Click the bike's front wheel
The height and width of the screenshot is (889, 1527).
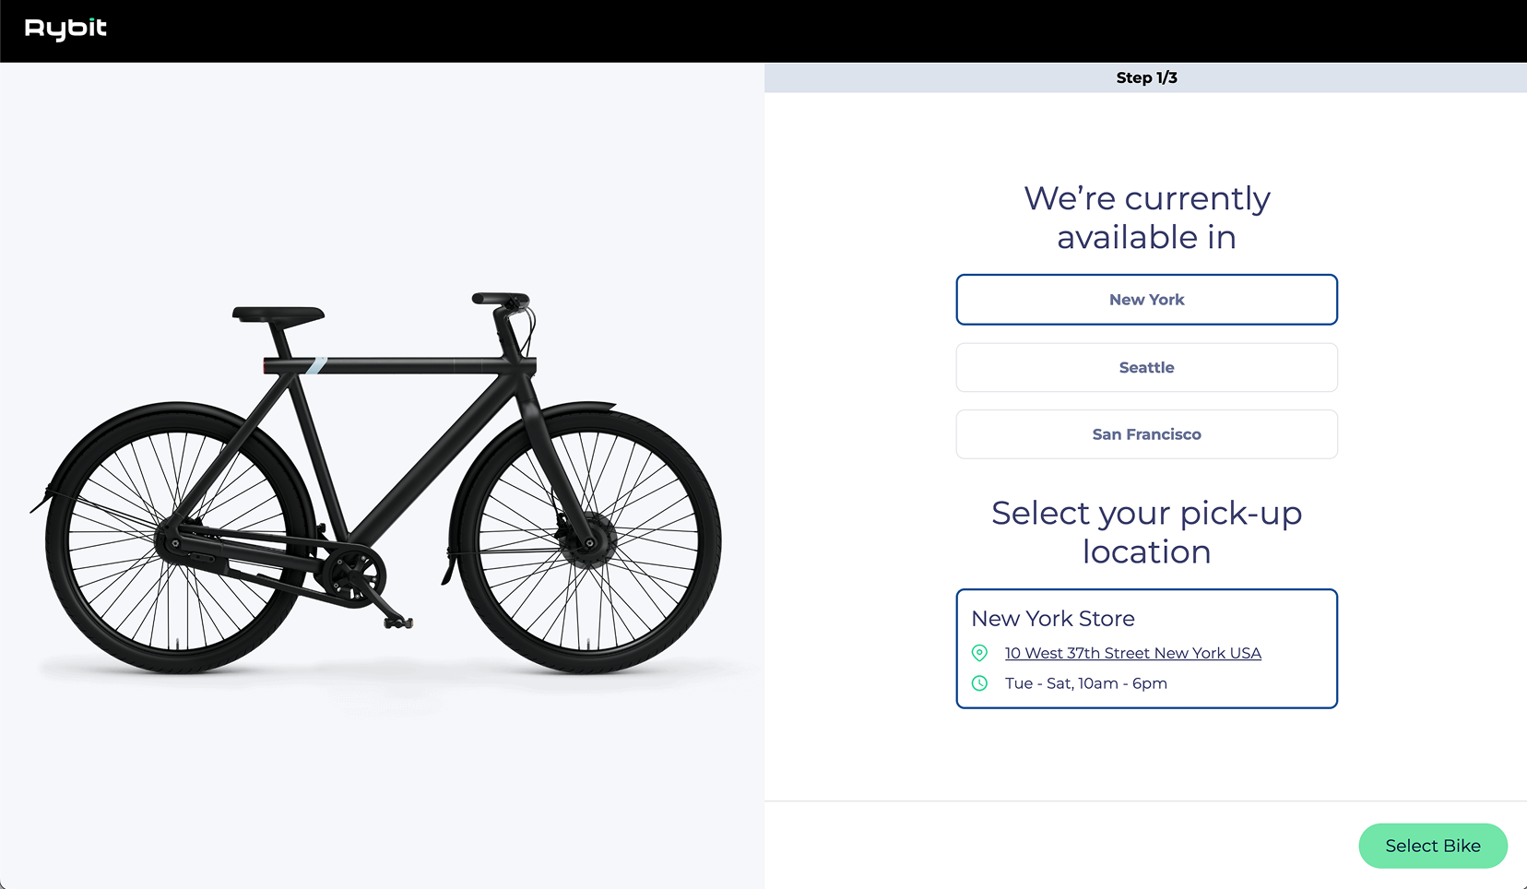[x=586, y=540]
